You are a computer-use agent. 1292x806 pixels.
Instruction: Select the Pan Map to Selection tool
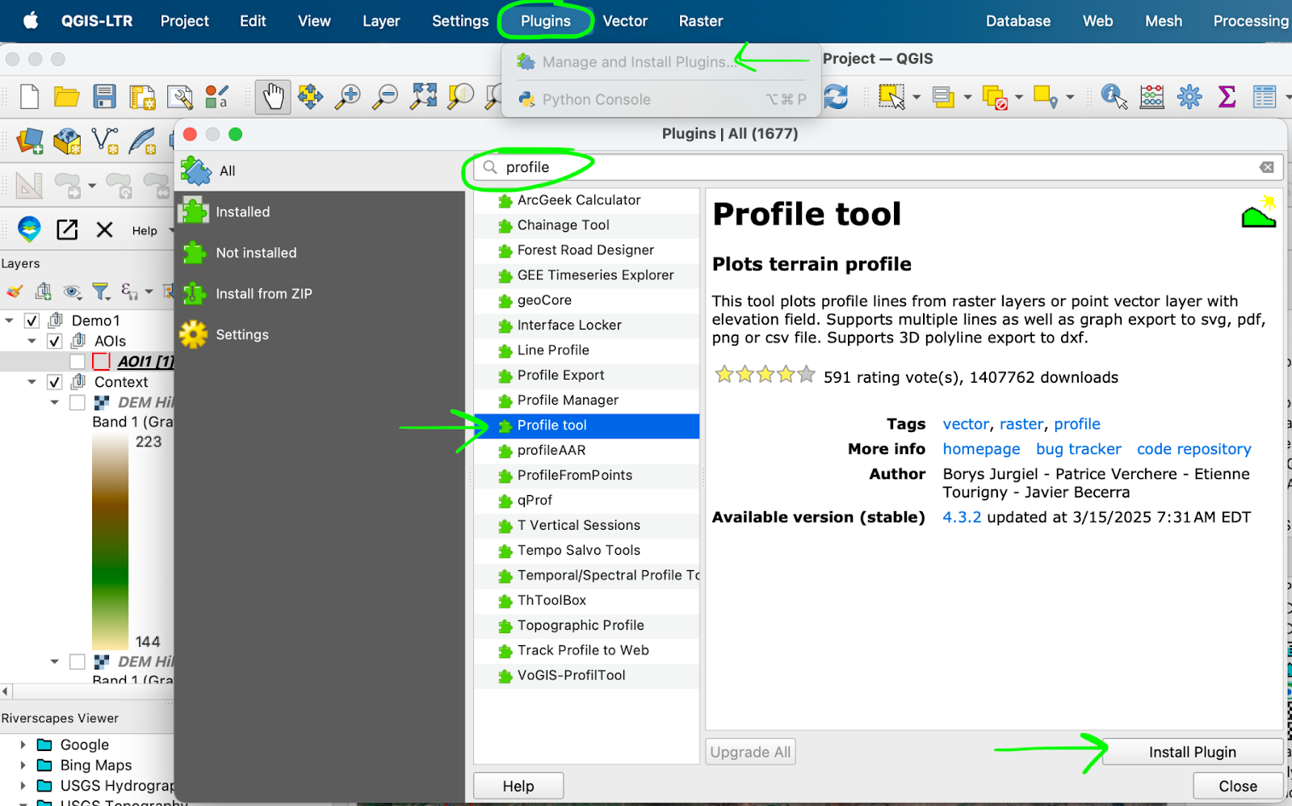pyautogui.click(x=310, y=97)
